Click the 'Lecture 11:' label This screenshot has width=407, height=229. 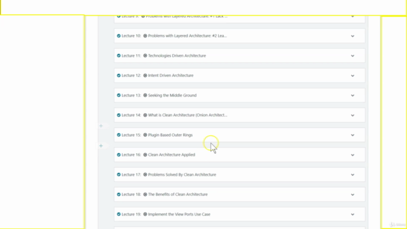pyautogui.click(x=131, y=55)
